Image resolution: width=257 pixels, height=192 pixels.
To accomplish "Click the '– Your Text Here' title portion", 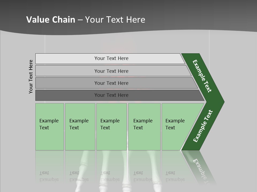I will (x=115, y=20).
